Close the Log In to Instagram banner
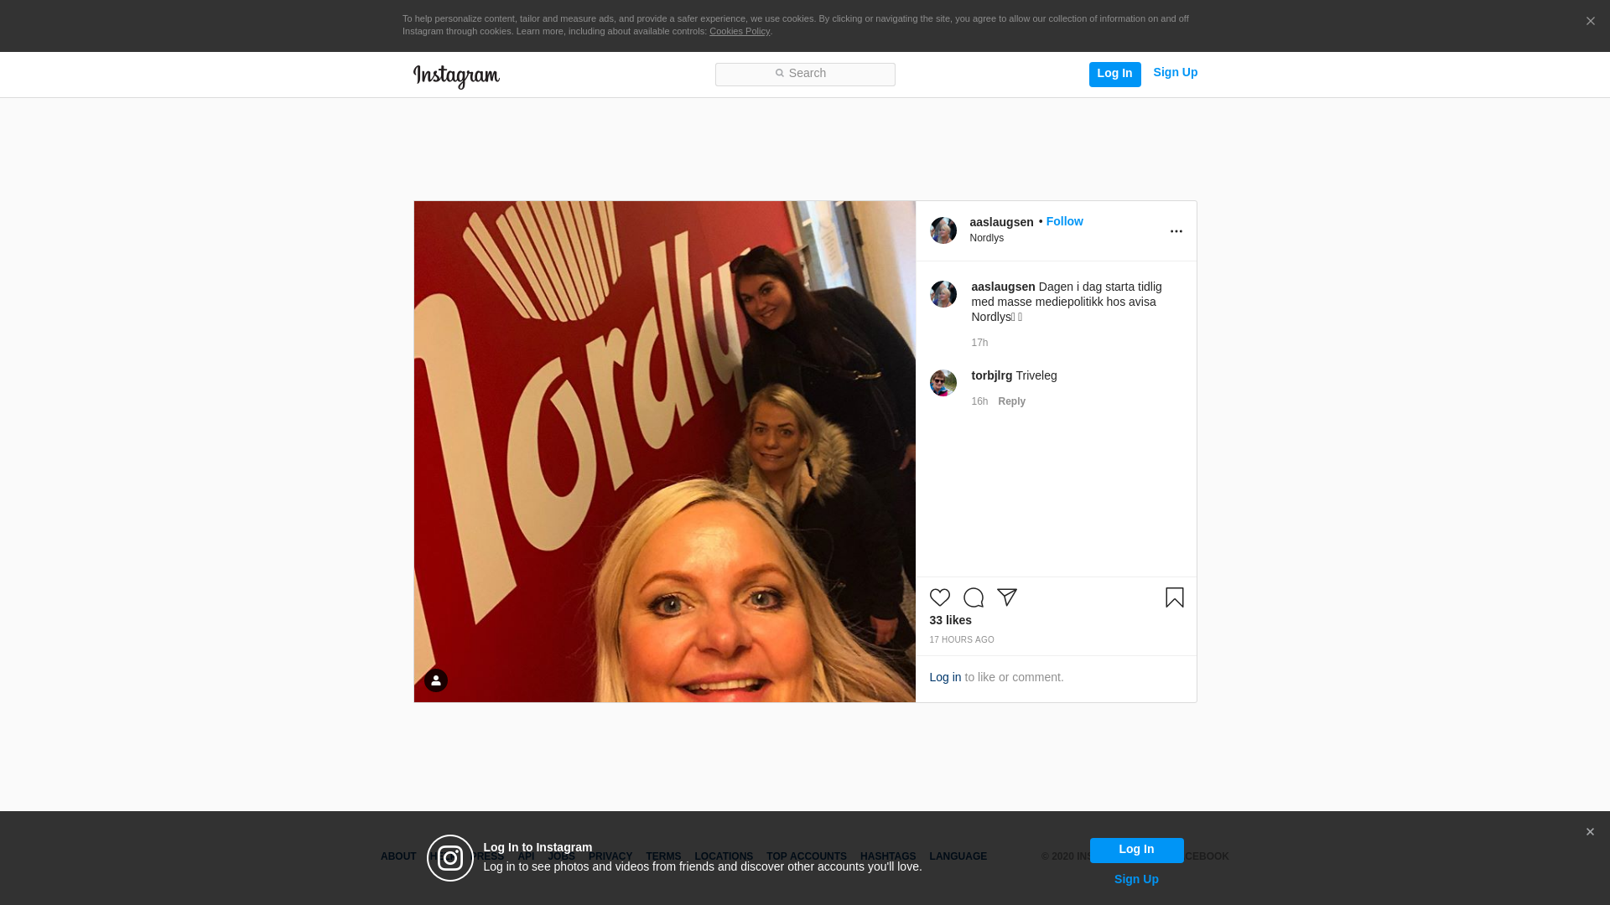The image size is (1610, 905). (1590, 832)
